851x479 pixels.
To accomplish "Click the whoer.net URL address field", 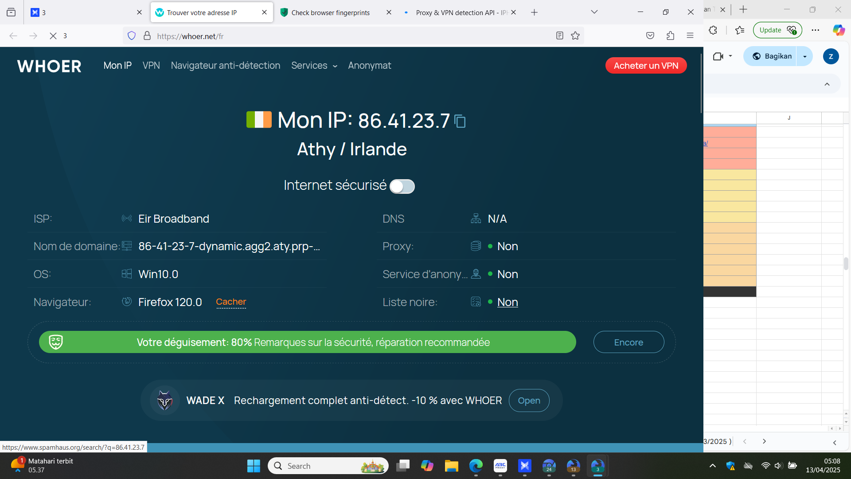I will click(352, 36).
